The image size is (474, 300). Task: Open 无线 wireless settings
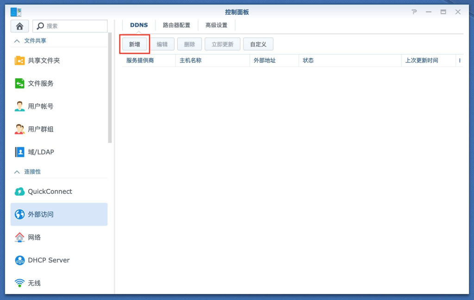(39, 283)
